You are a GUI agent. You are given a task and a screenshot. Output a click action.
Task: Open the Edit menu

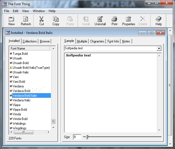[x=16, y=11]
